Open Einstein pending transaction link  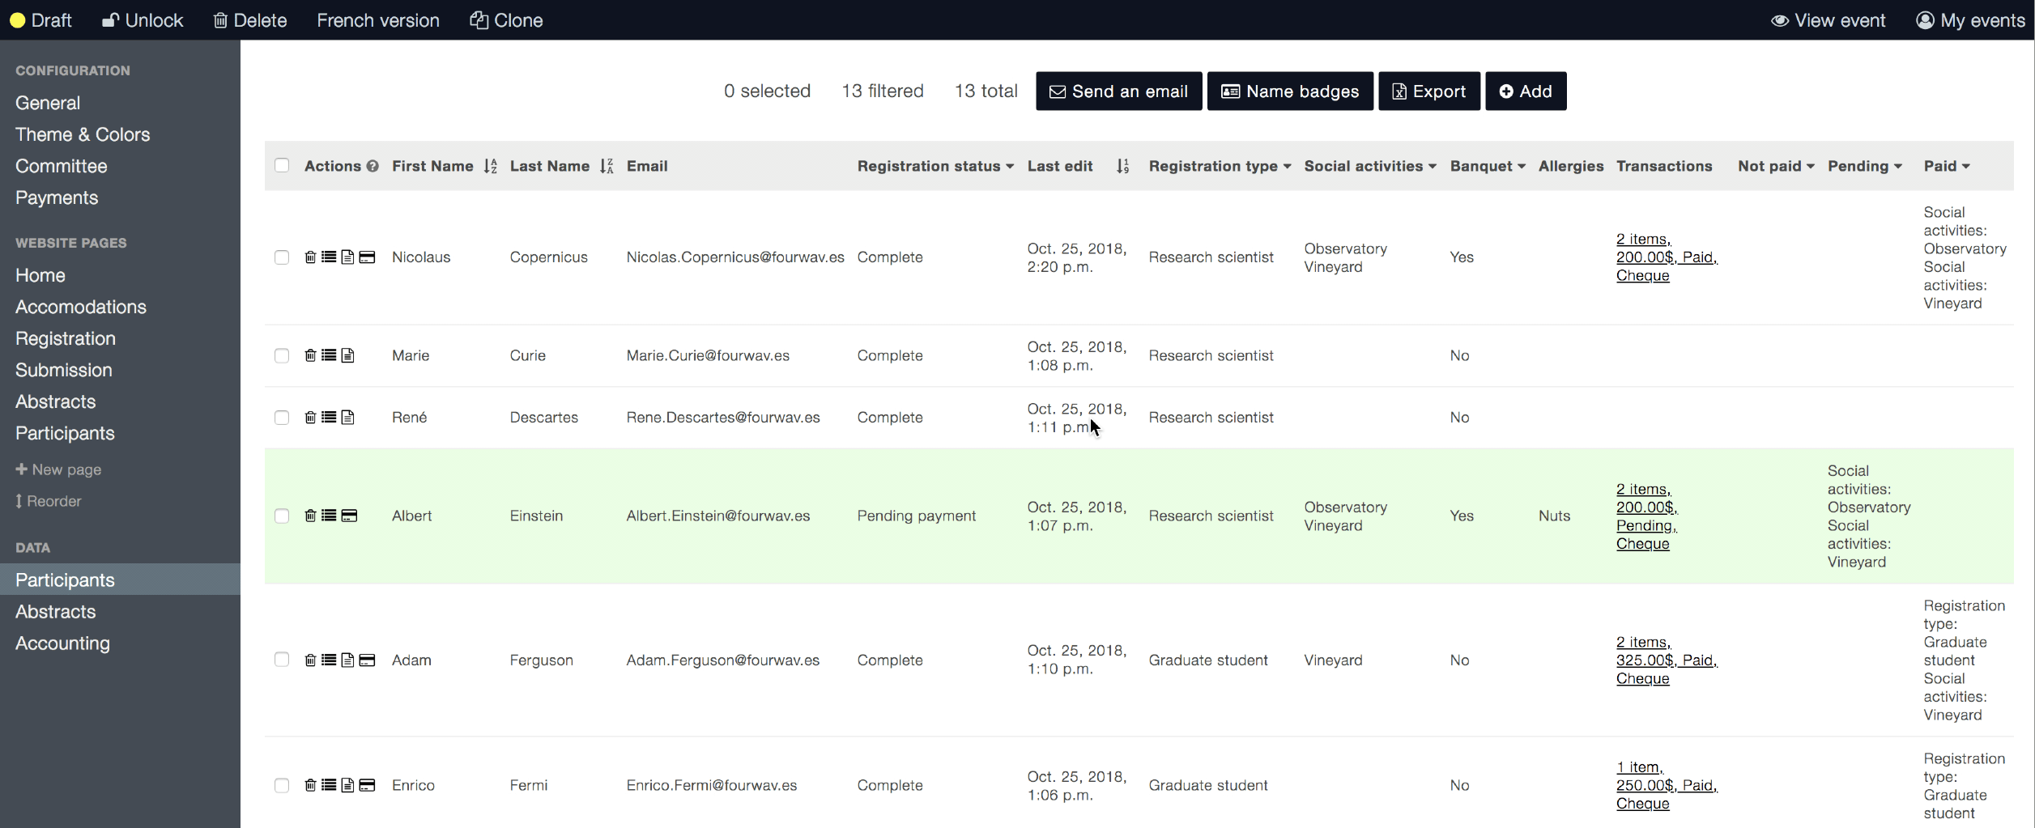pos(1646,516)
